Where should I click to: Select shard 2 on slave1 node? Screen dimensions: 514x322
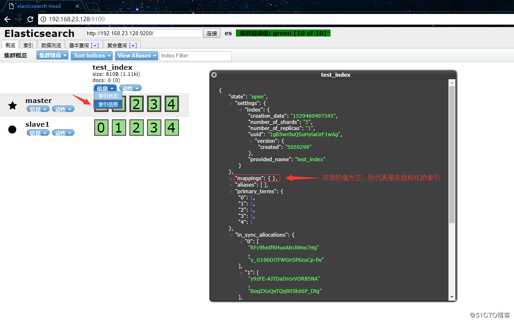(x=136, y=128)
